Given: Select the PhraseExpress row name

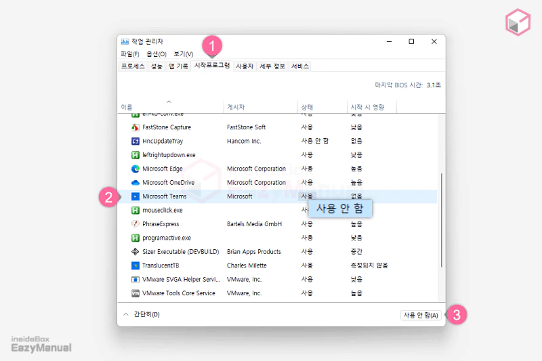Looking at the screenshot, I should click(161, 224).
